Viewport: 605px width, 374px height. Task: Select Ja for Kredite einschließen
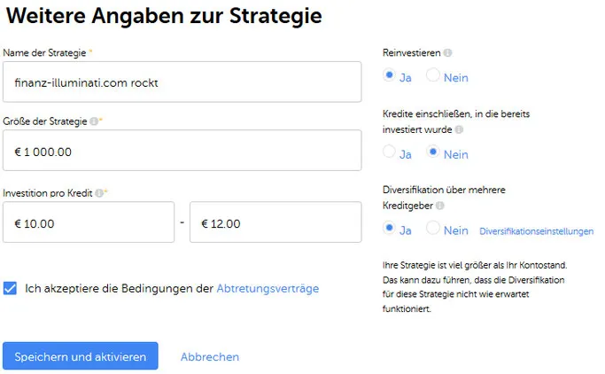[x=390, y=152]
